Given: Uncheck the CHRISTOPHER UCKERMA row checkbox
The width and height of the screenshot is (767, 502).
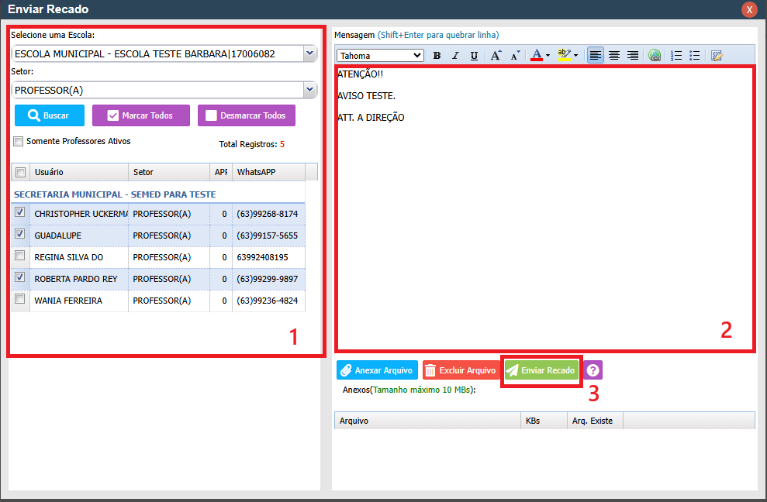Looking at the screenshot, I should coord(20,212).
